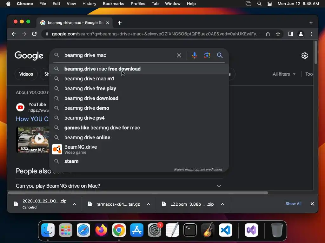The width and height of the screenshot is (325, 243).
Task: Launch Firefox from the Dock
Action: pos(101,230)
